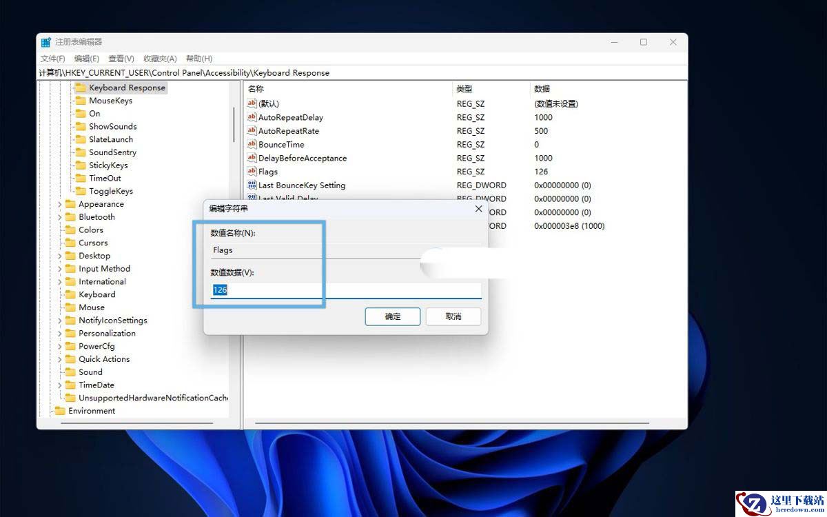Click the string icon beside AutoRepeatRate
This screenshot has height=517, width=827.
252,131
